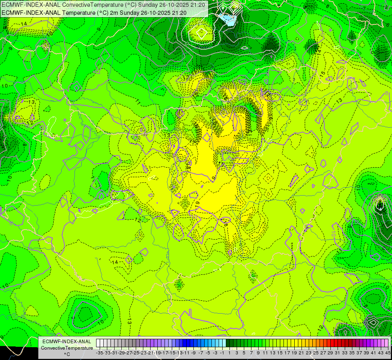The width and height of the screenshot is (392, 360).
Task: Choose the red 31 degree legend swatch
Action: tap(336, 343)
